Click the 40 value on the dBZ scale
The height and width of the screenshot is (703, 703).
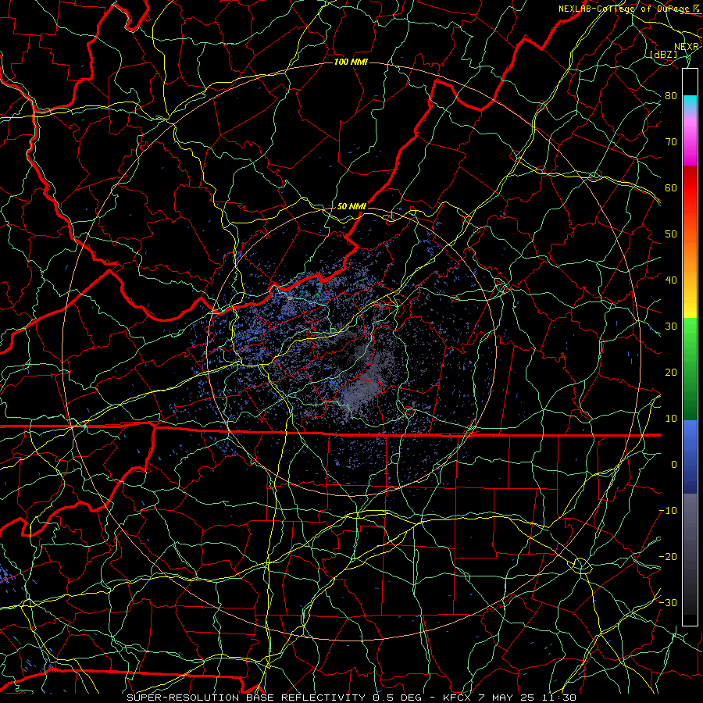click(671, 280)
